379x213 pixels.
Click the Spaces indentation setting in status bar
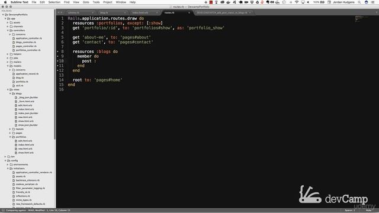350,211
